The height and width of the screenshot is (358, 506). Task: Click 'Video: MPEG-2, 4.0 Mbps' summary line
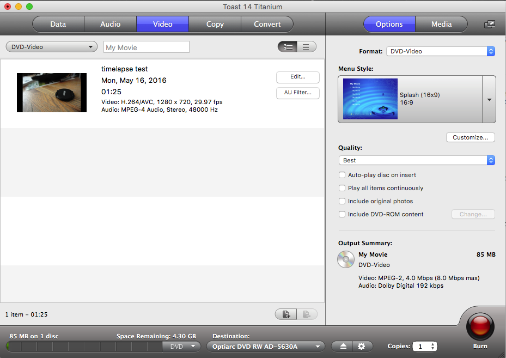point(419,278)
